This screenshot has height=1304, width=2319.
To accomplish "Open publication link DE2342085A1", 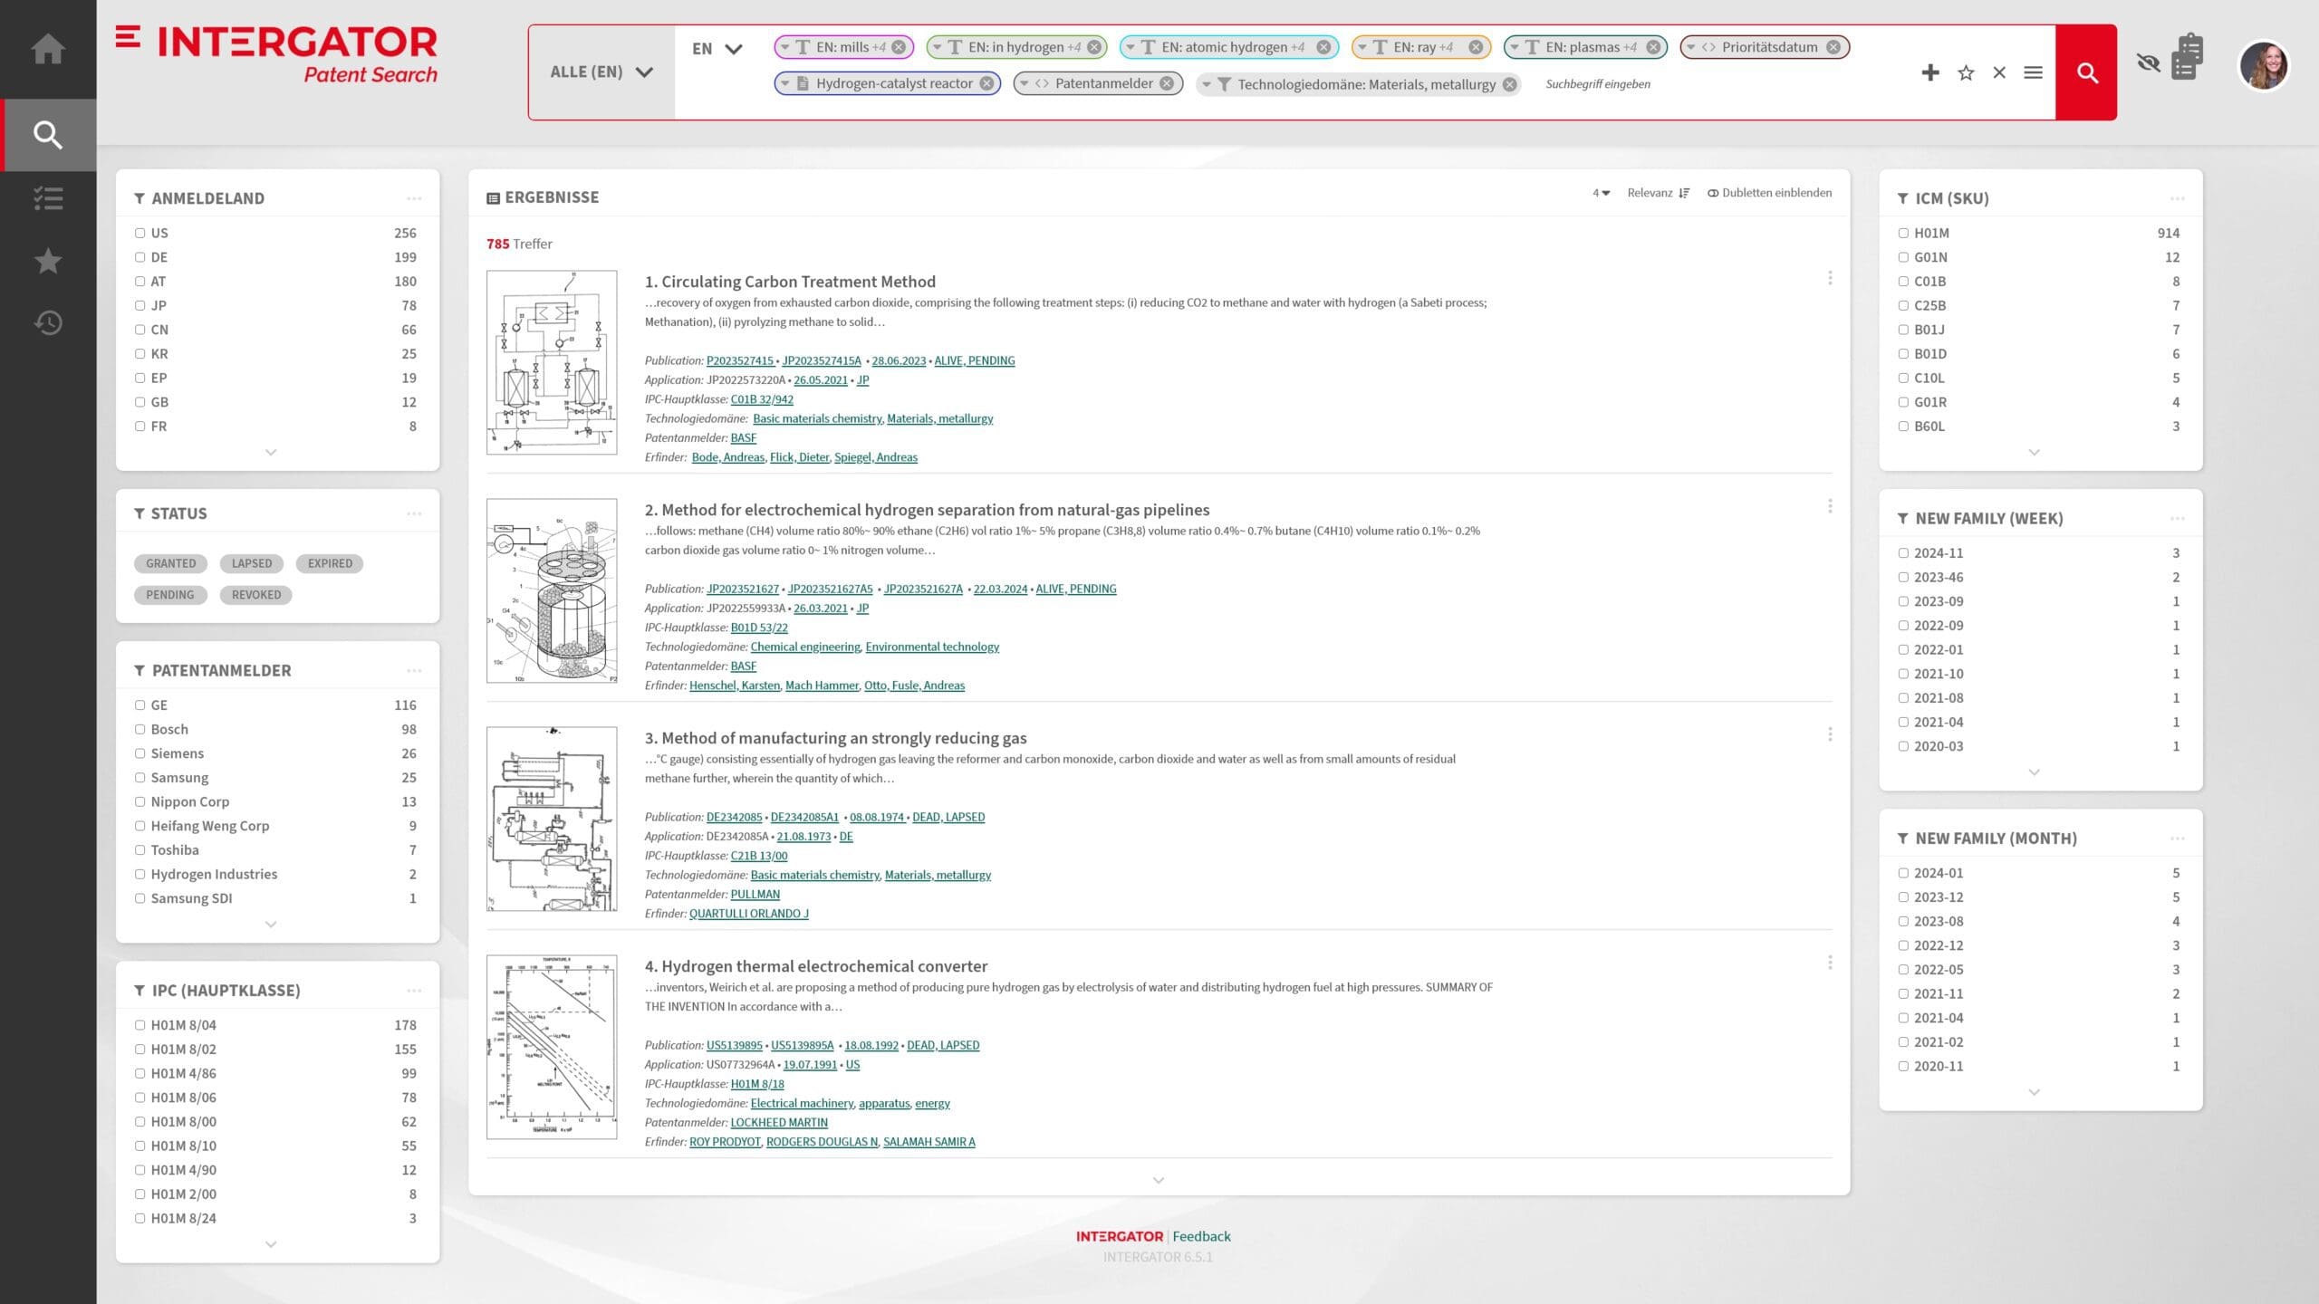I will pyautogui.click(x=804, y=817).
